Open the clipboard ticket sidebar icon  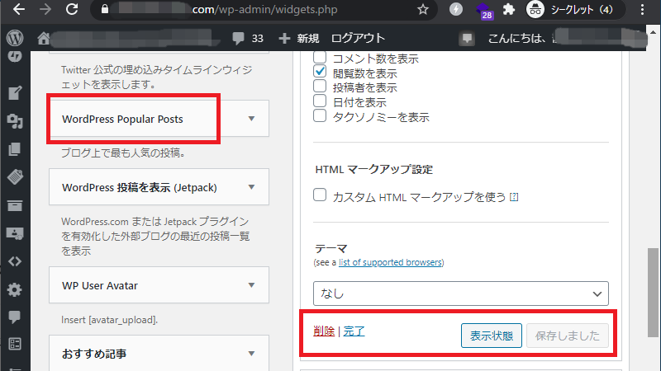tap(15, 177)
